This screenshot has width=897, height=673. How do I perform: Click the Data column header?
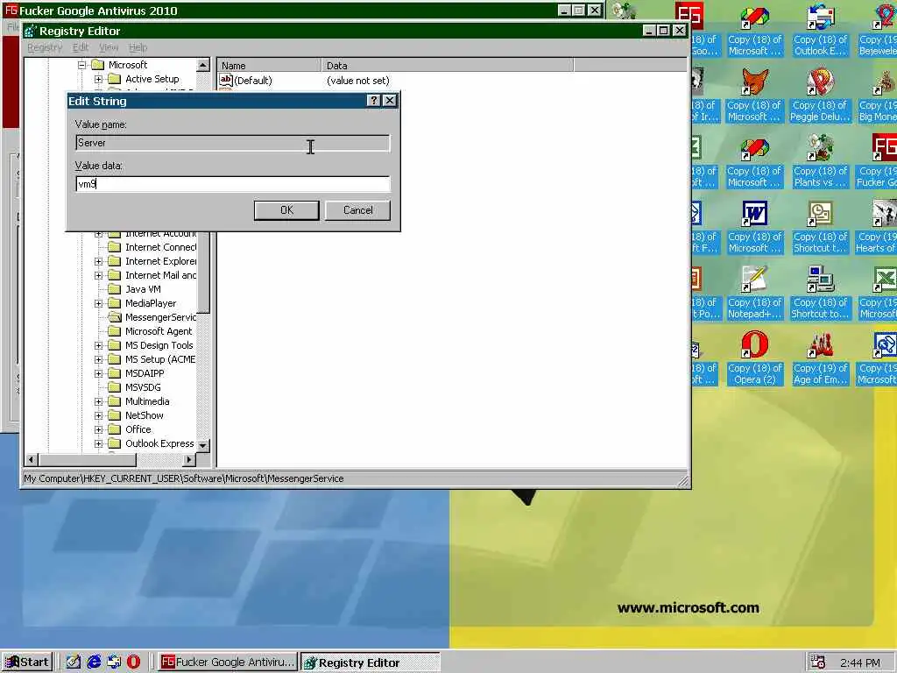tap(448, 65)
